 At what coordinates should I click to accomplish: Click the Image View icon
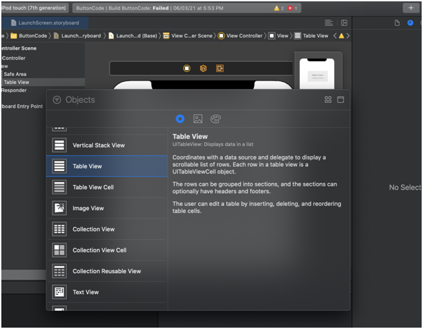pyautogui.click(x=59, y=209)
